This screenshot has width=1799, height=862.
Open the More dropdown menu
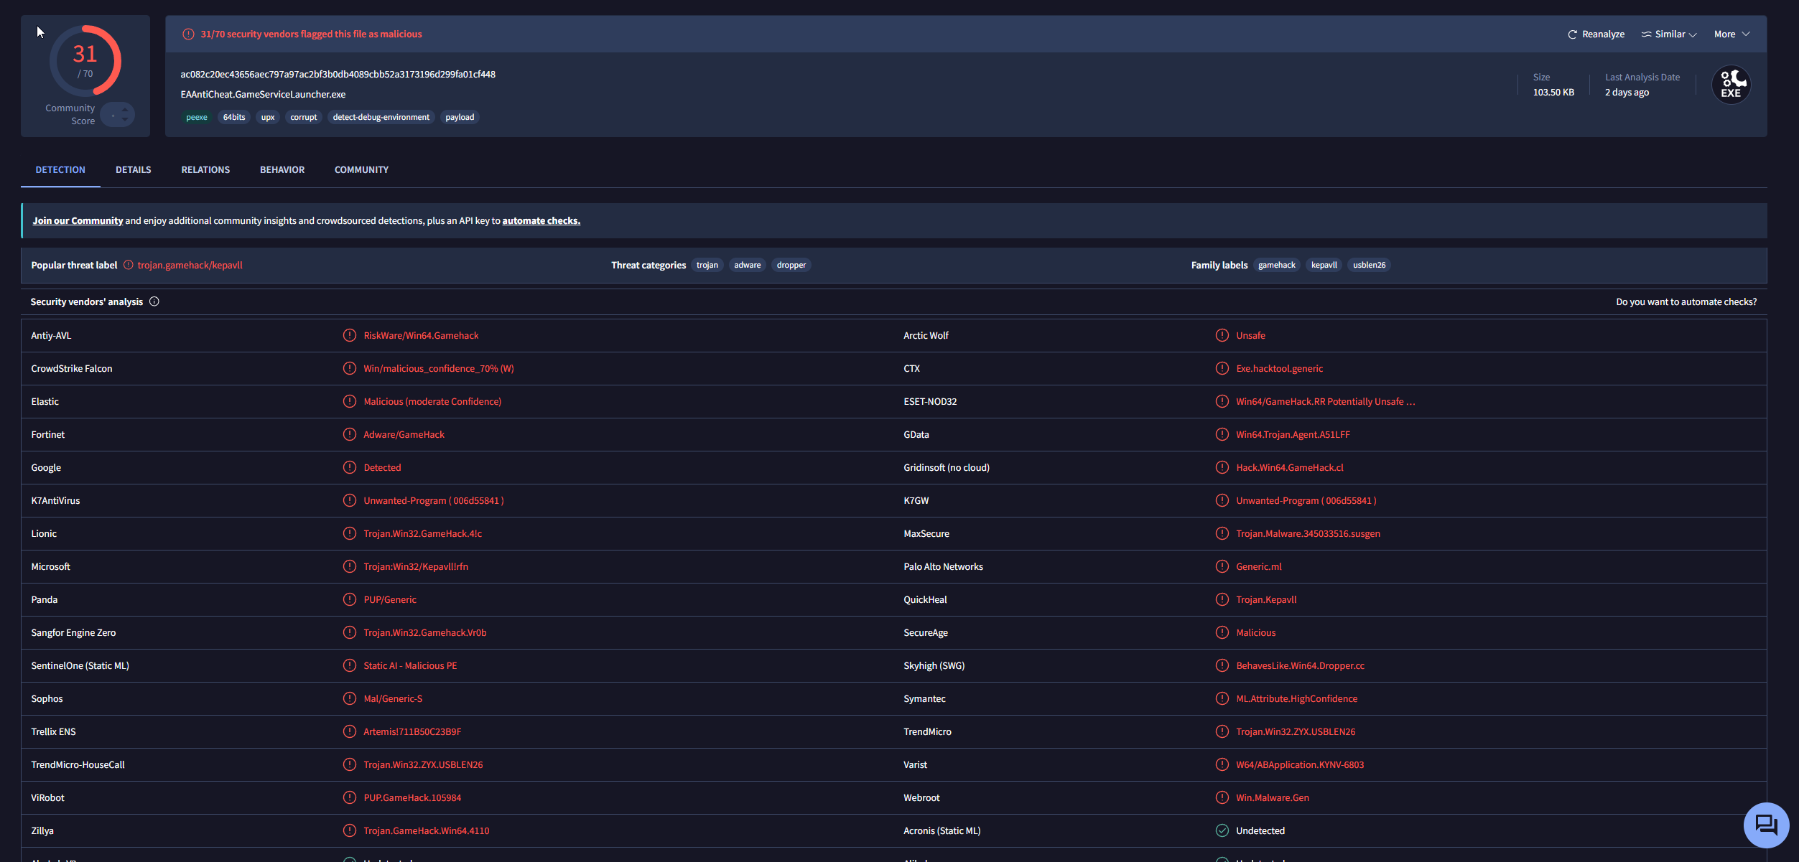(x=1731, y=34)
